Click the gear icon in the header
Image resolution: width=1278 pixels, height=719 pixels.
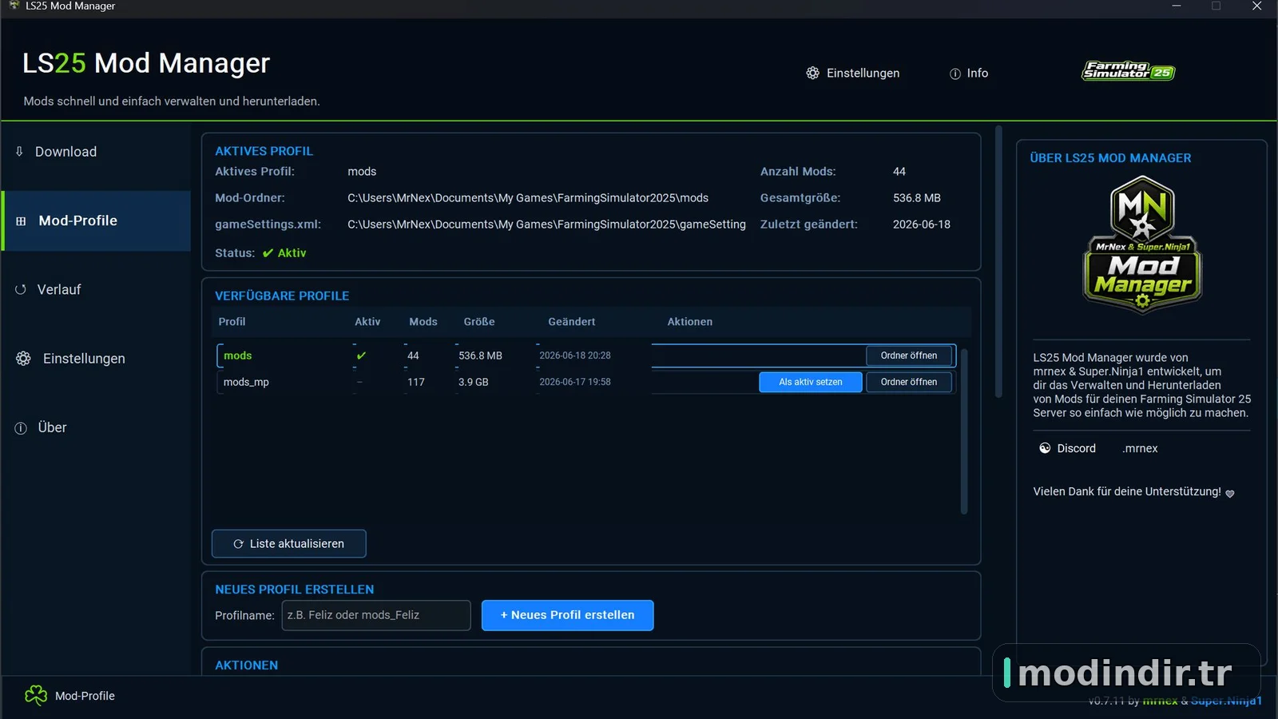point(812,73)
